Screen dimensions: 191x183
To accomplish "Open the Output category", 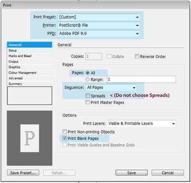I will 30,61.
